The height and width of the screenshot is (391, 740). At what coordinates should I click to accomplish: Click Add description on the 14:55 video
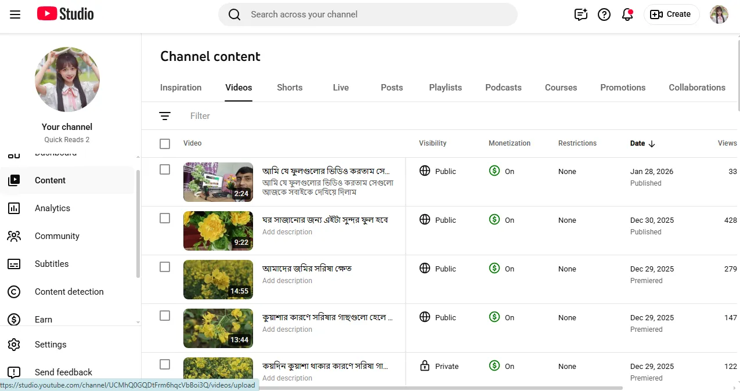point(287,281)
